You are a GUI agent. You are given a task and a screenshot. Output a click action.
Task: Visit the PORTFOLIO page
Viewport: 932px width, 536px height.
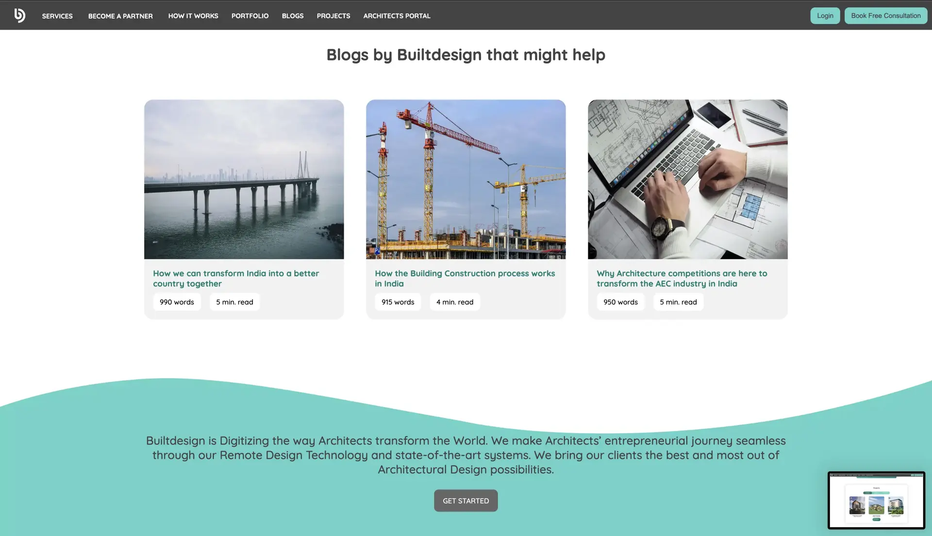250,16
